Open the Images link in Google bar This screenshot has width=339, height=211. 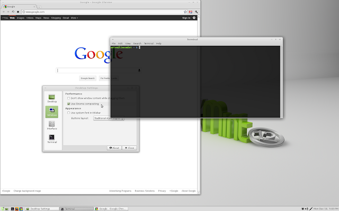pyautogui.click(x=21, y=18)
